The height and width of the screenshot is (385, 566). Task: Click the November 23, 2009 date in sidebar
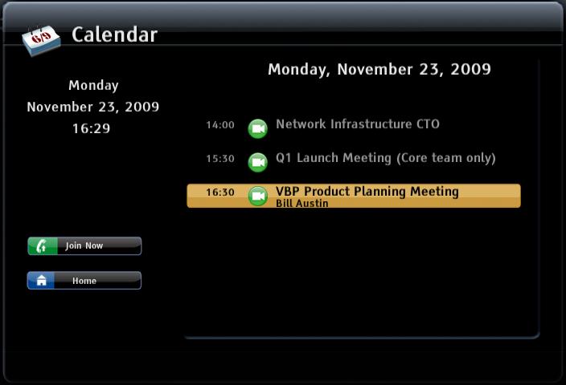pyautogui.click(x=93, y=107)
